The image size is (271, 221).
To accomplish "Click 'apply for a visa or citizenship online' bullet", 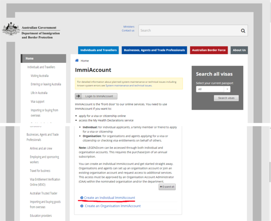I will pyautogui.click(x=102, y=116).
